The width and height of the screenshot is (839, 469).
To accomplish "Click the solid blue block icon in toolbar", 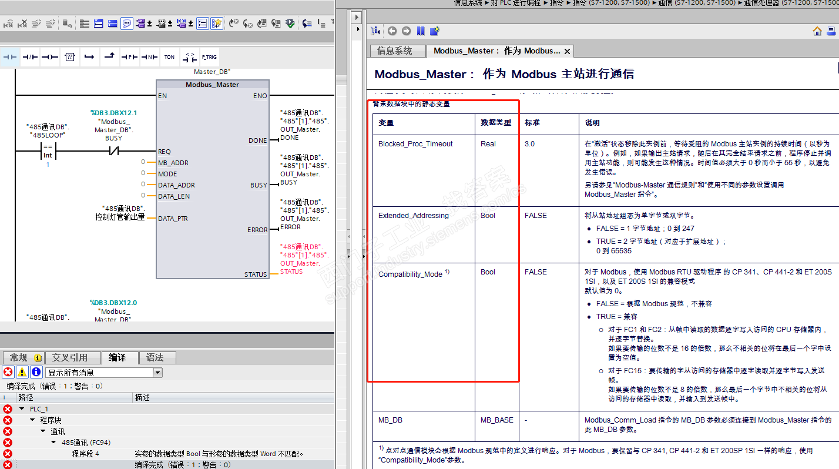I will click(113, 24).
